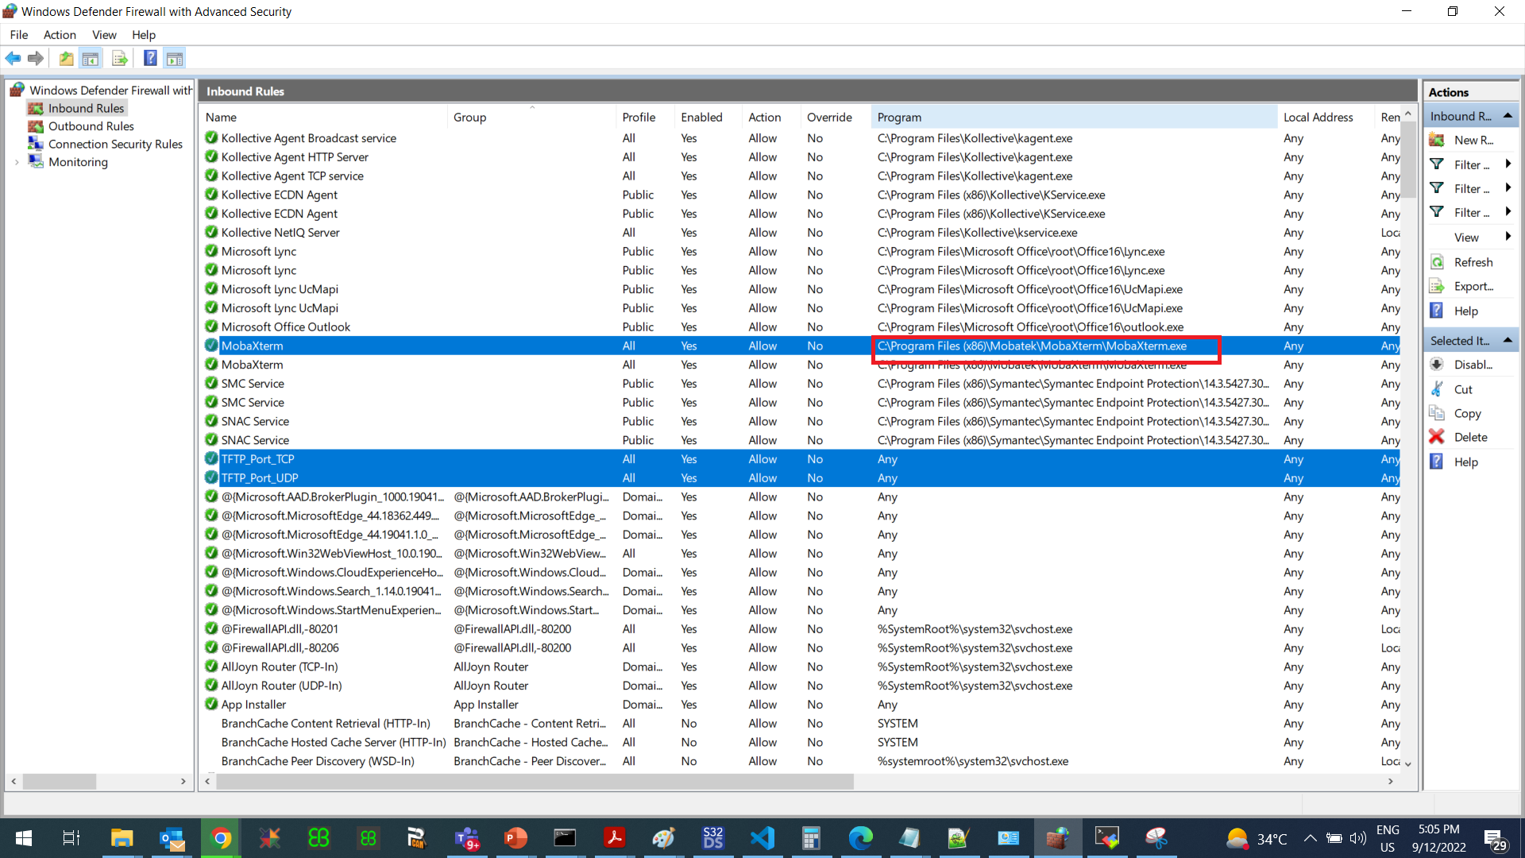Click the Export List icon in Actions pane
Viewport: 1525px width, 858px height.
tap(1437, 286)
